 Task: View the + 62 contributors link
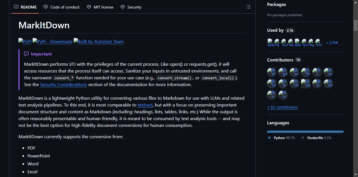pos(282,107)
